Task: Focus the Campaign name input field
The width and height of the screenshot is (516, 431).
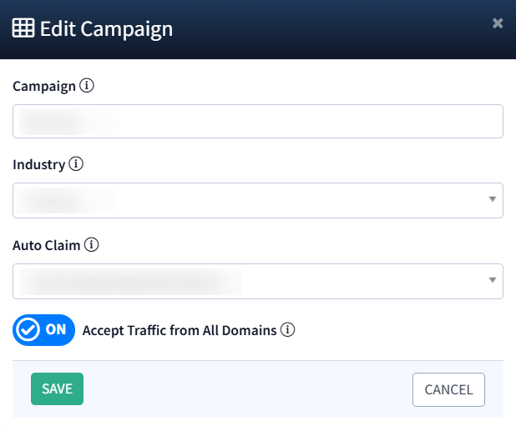Action: [257, 121]
